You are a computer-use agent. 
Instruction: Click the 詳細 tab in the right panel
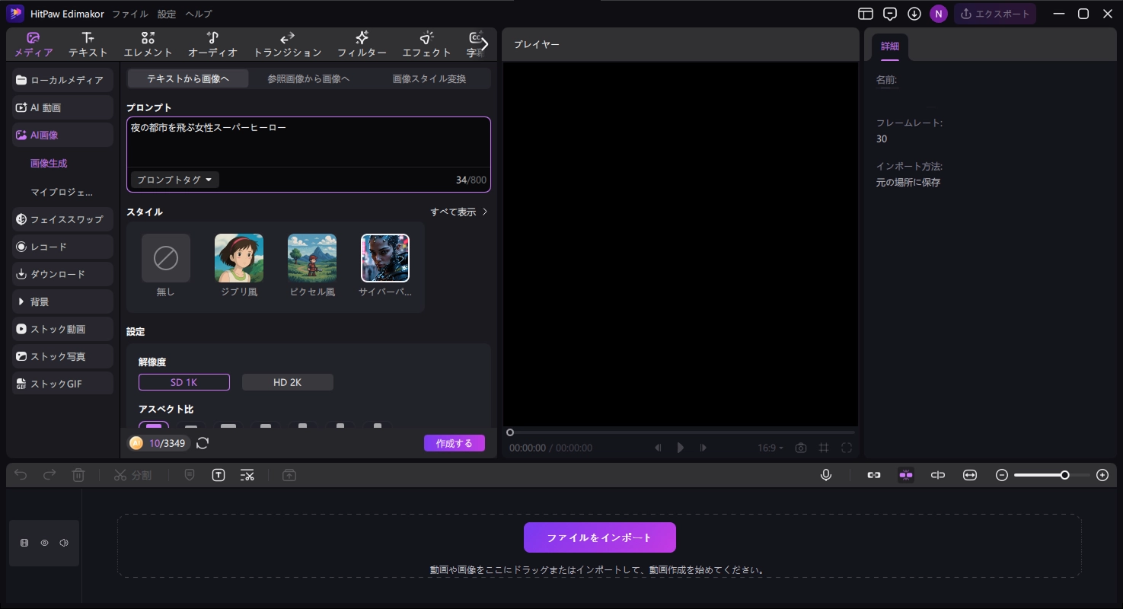pos(890,46)
